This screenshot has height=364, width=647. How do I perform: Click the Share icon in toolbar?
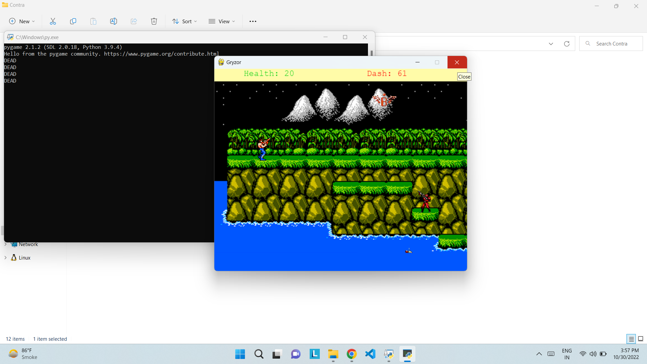tap(134, 21)
